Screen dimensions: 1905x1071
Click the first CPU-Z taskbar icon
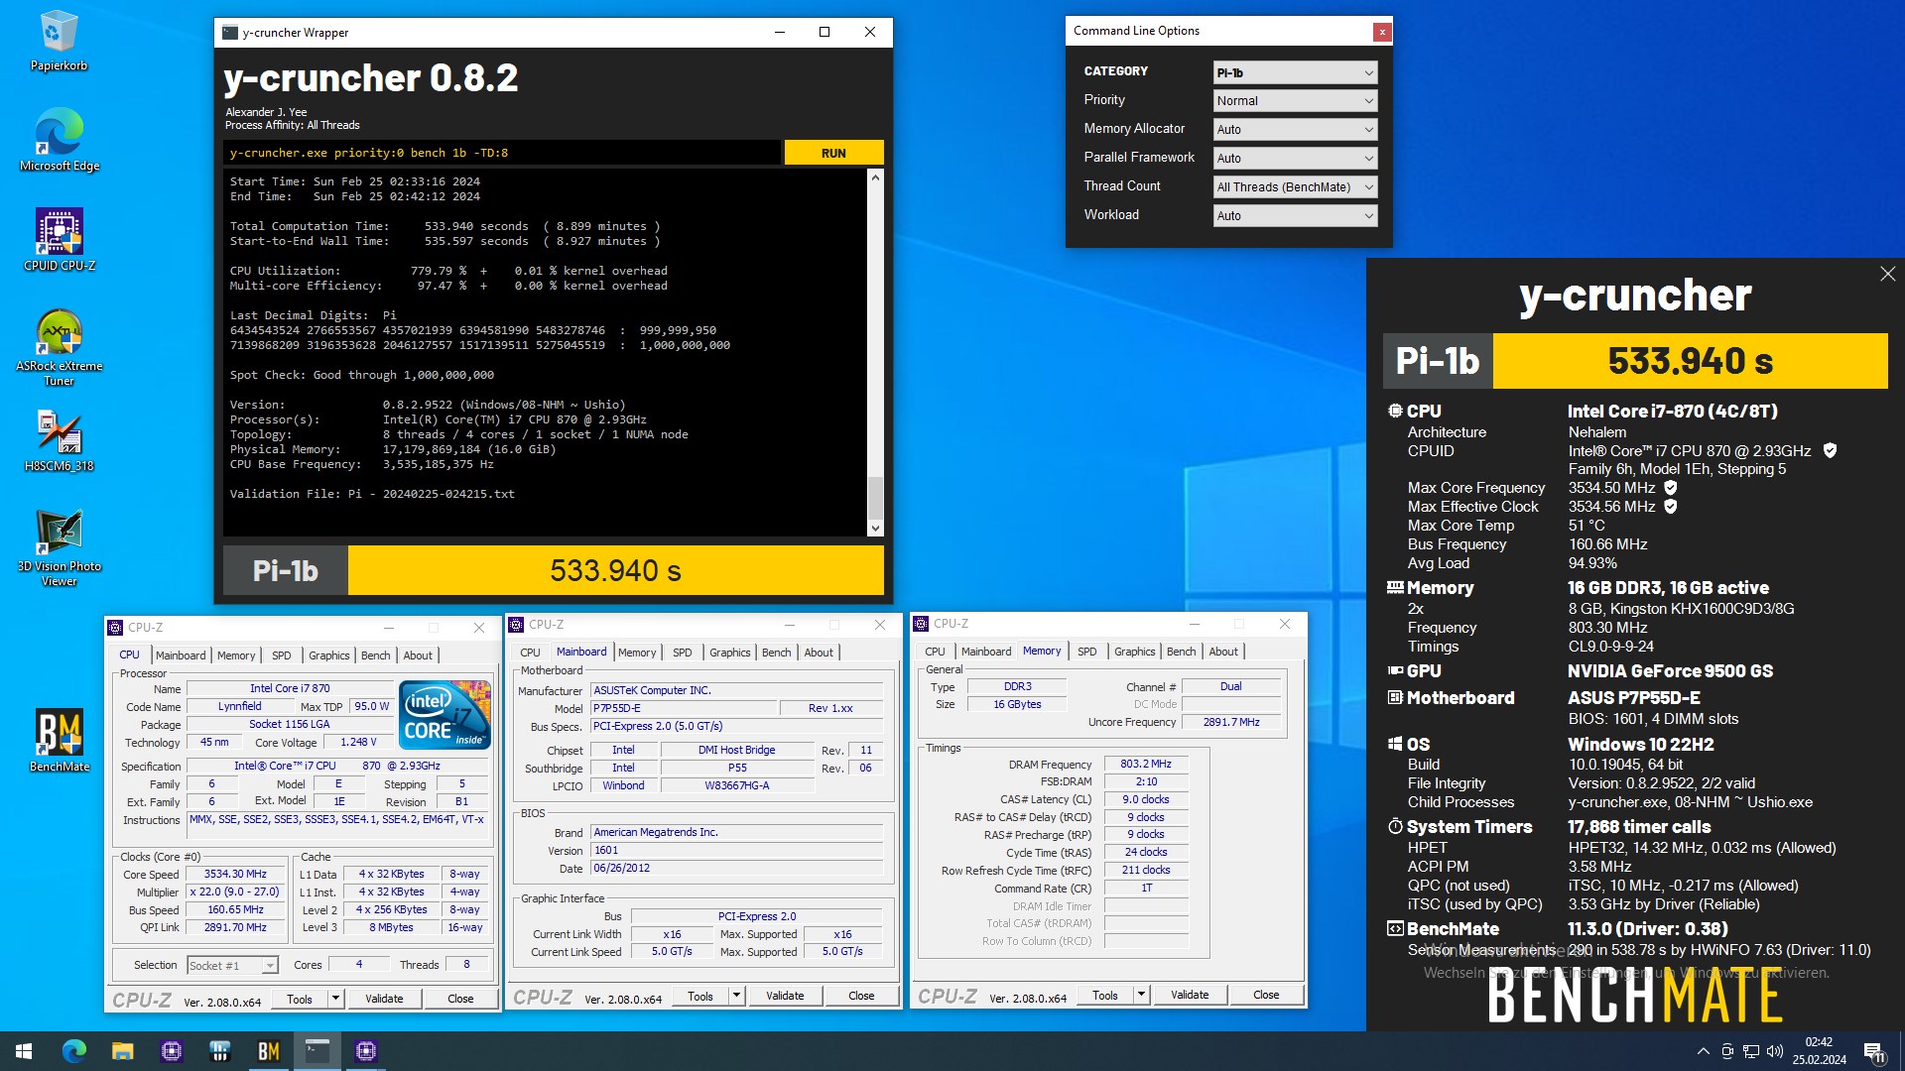[171, 1051]
